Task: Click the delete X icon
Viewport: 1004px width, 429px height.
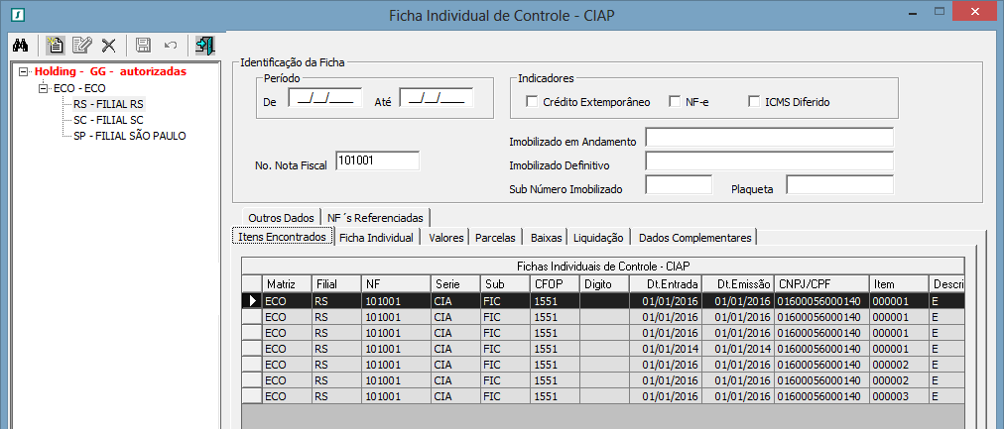Action: (108, 45)
